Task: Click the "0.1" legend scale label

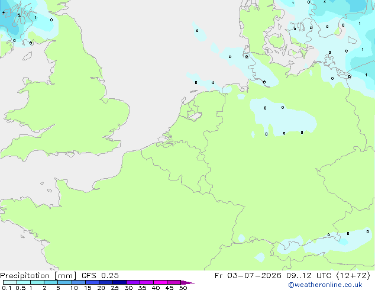Action: (x=7, y=288)
